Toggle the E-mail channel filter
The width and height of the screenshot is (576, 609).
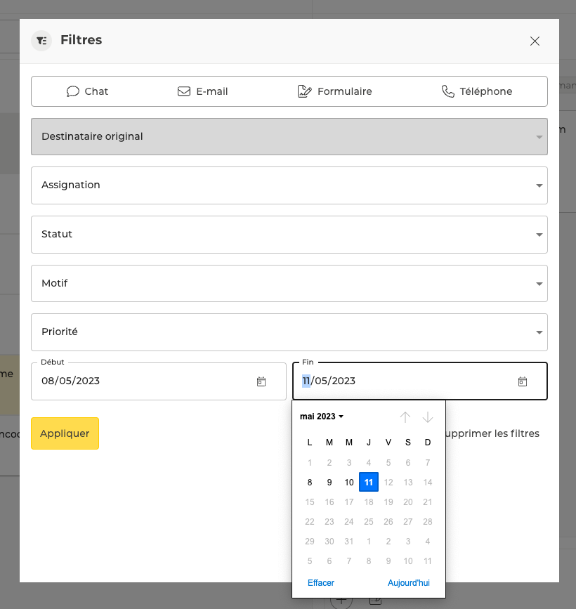tap(202, 91)
